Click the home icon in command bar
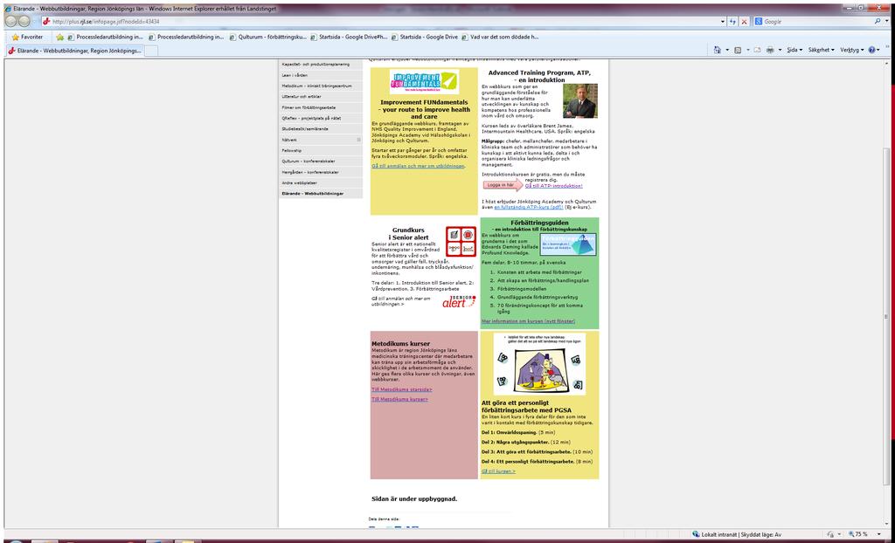 coord(717,50)
